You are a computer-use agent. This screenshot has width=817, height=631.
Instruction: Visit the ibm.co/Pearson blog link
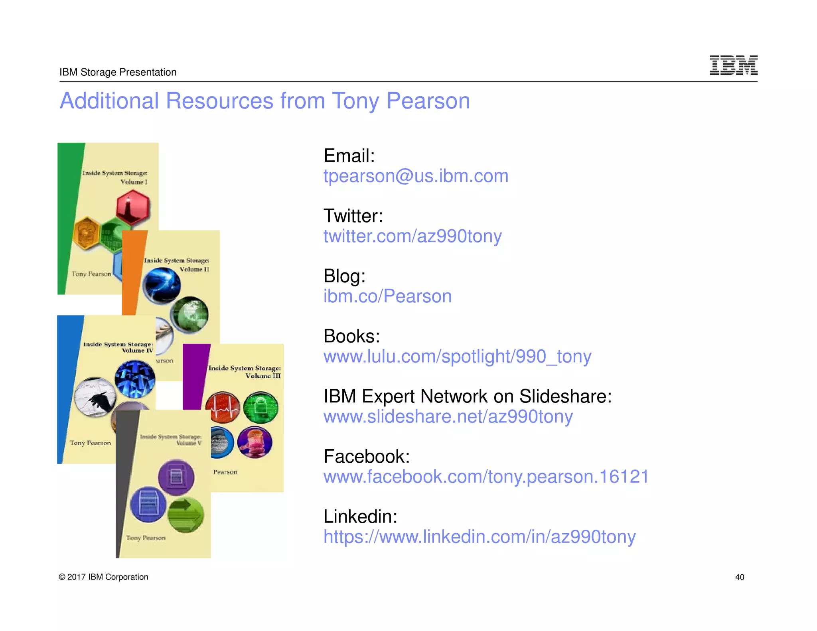click(387, 296)
